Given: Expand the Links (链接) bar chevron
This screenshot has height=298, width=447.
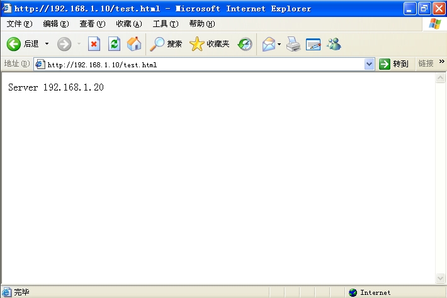Looking at the screenshot, I should tap(441, 62).
